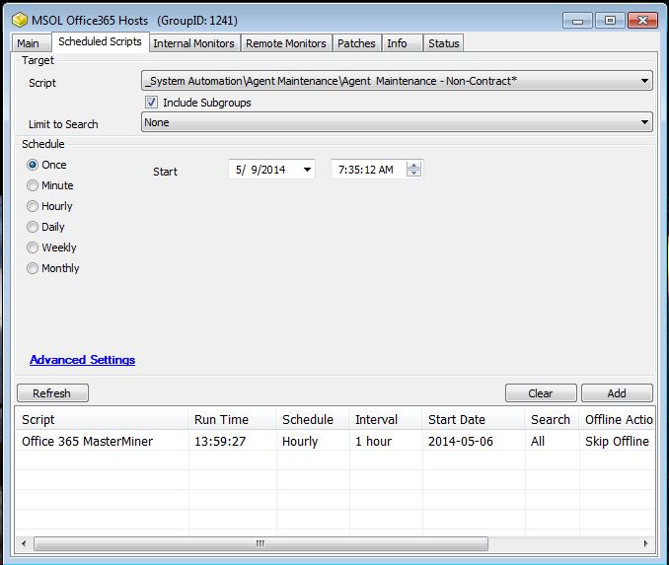Select the Office 365 MasterMiner row

pos(334,441)
